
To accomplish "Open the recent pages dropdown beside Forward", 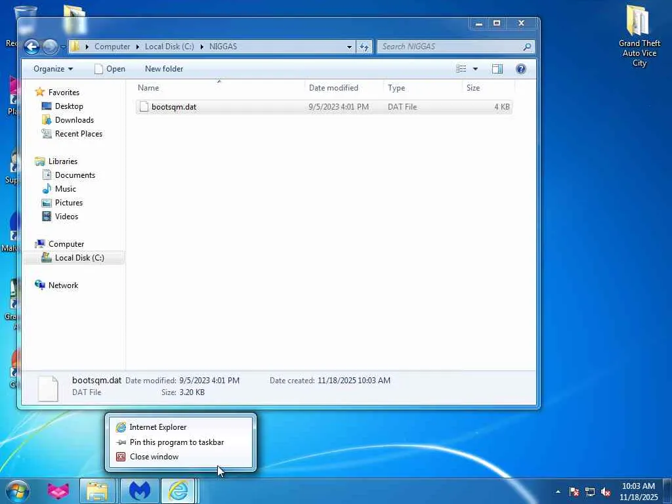I will pos(63,47).
